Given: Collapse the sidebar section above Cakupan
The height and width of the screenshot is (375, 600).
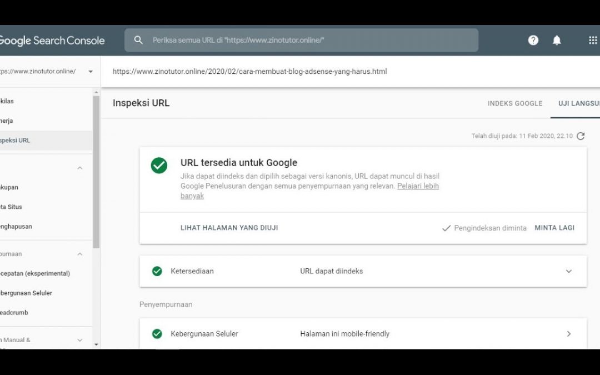Looking at the screenshot, I should tap(80, 168).
